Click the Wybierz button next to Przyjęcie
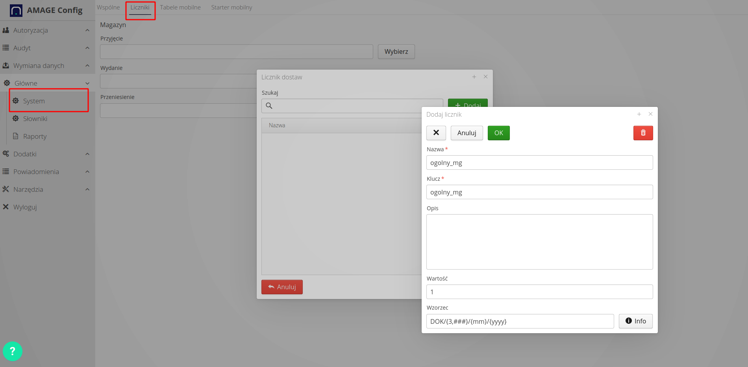Viewport: 748px width, 367px height. (396, 51)
